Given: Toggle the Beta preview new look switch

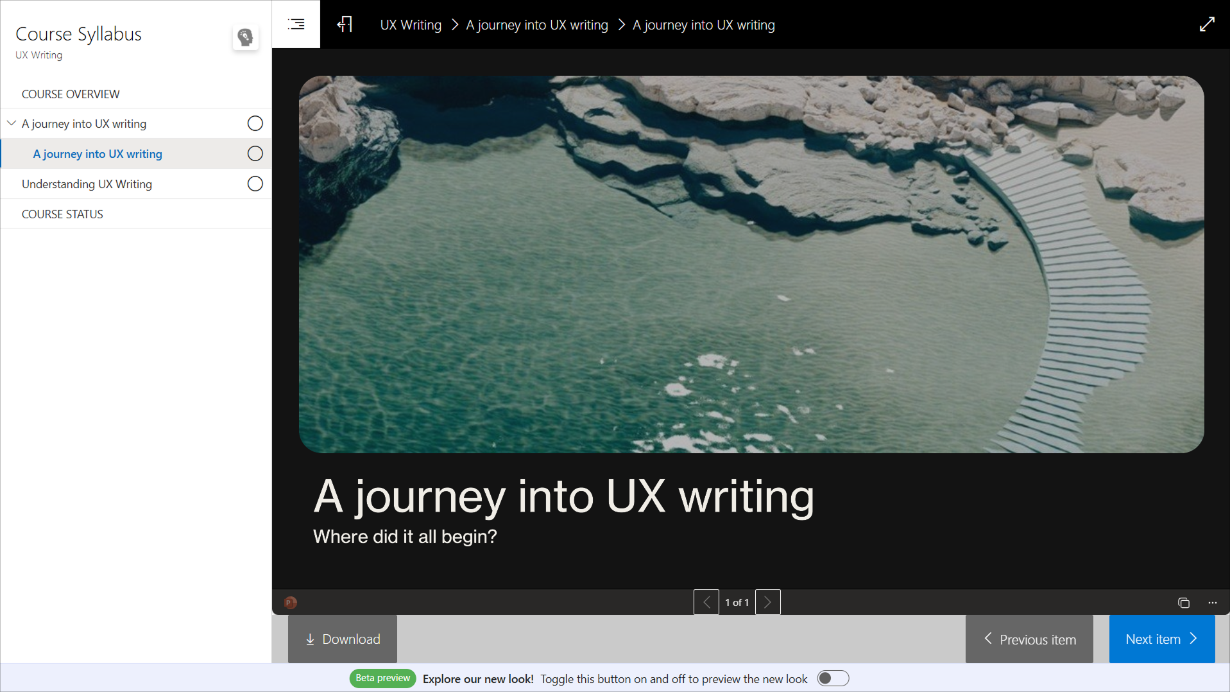Looking at the screenshot, I should (x=833, y=679).
